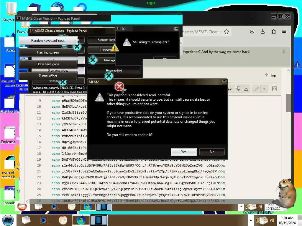
Task: Close the lol message box
Action: pos(176,29)
